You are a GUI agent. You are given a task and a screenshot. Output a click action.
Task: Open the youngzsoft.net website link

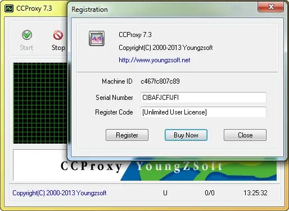(155, 60)
